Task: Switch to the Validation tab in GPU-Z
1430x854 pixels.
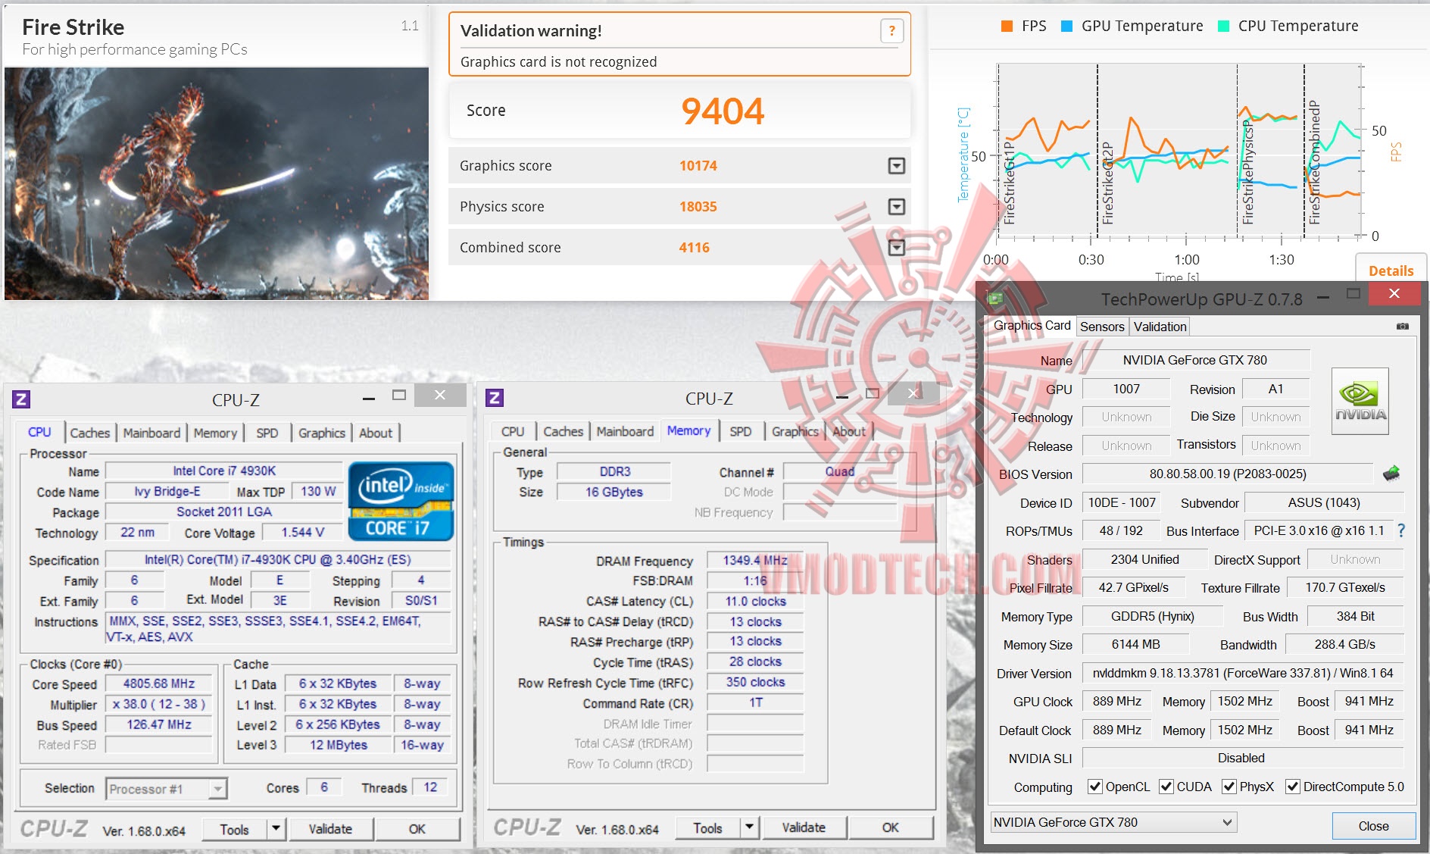Action: [x=1160, y=327]
